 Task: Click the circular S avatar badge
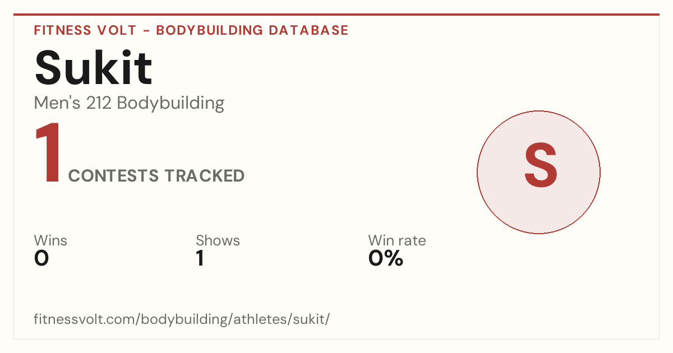pyautogui.click(x=538, y=172)
